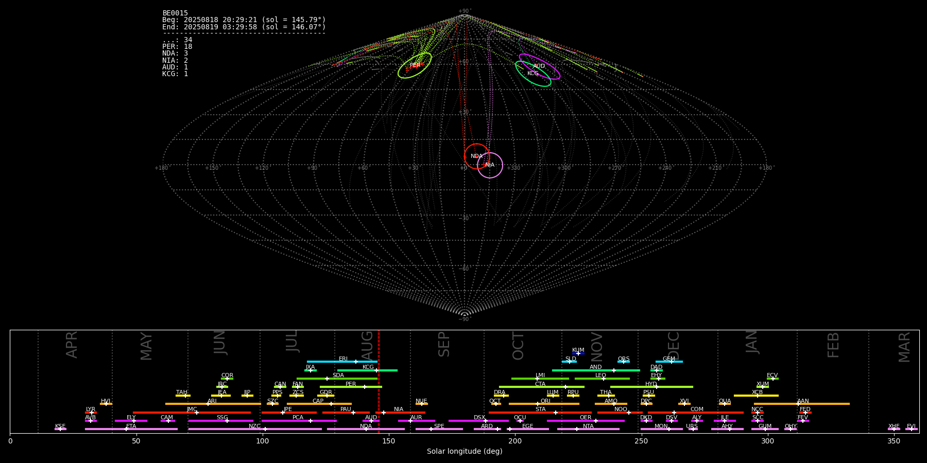Click the AUG month label in the timeline

pyautogui.click(x=367, y=346)
